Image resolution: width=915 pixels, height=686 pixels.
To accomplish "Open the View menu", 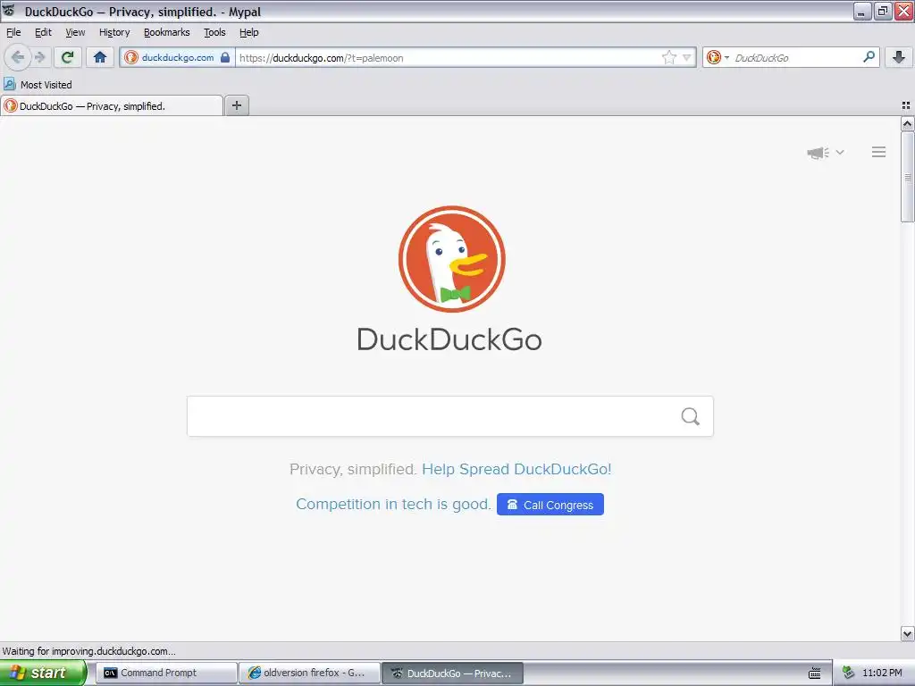I will click(x=75, y=33).
